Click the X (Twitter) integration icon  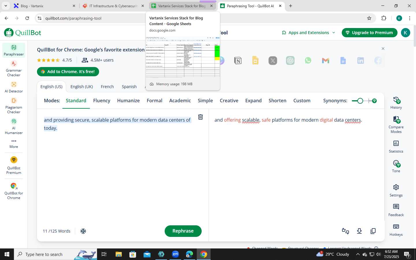click(x=273, y=60)
